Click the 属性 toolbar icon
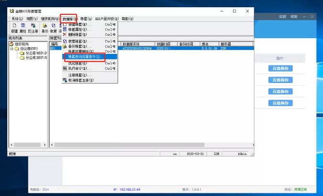323x196 pixels. (x=23, y=28)
